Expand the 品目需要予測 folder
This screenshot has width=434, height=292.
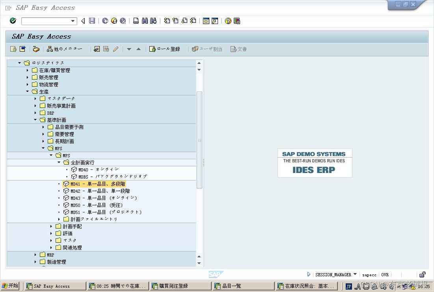click(43, 127)
